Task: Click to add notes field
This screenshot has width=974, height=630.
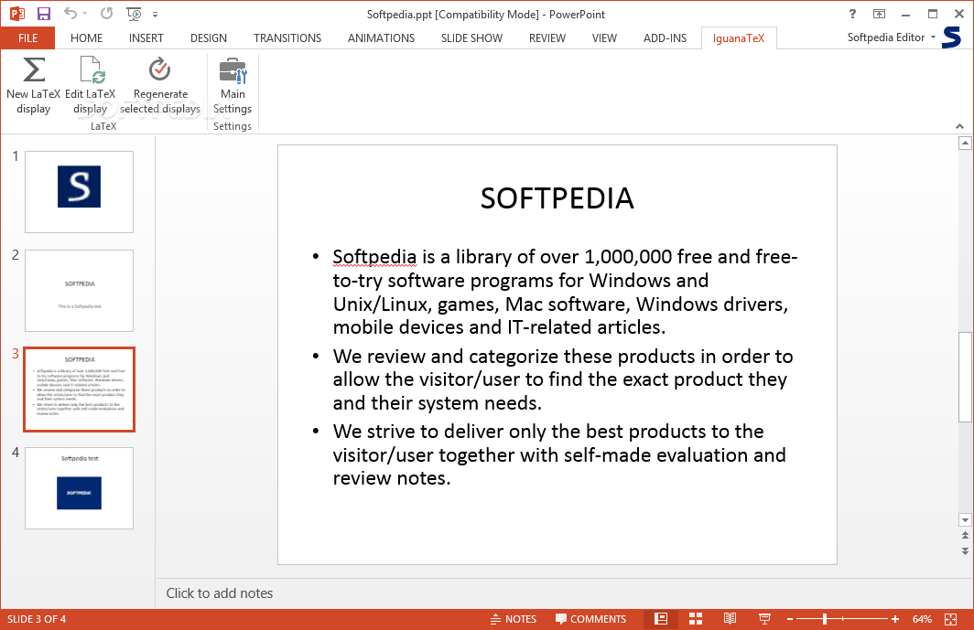Action: [220, 593]
